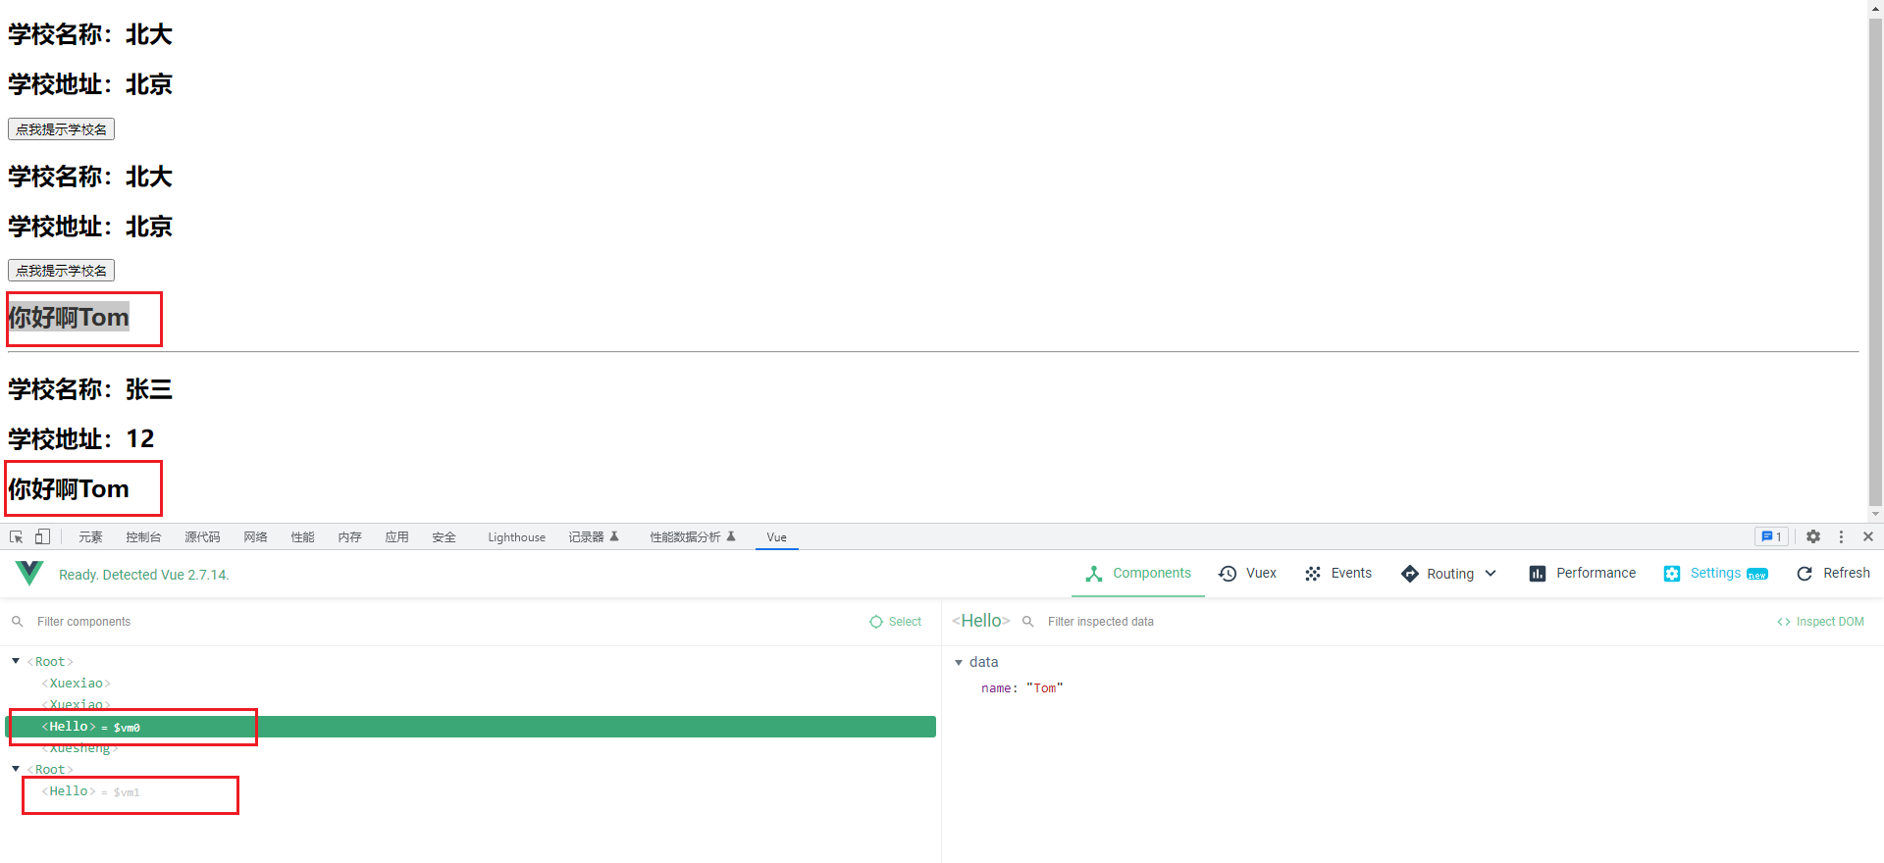This screenshot has width=1884, height=863.
Task: Click the 学校名称：张三 heading
Action: coord(90,389)
